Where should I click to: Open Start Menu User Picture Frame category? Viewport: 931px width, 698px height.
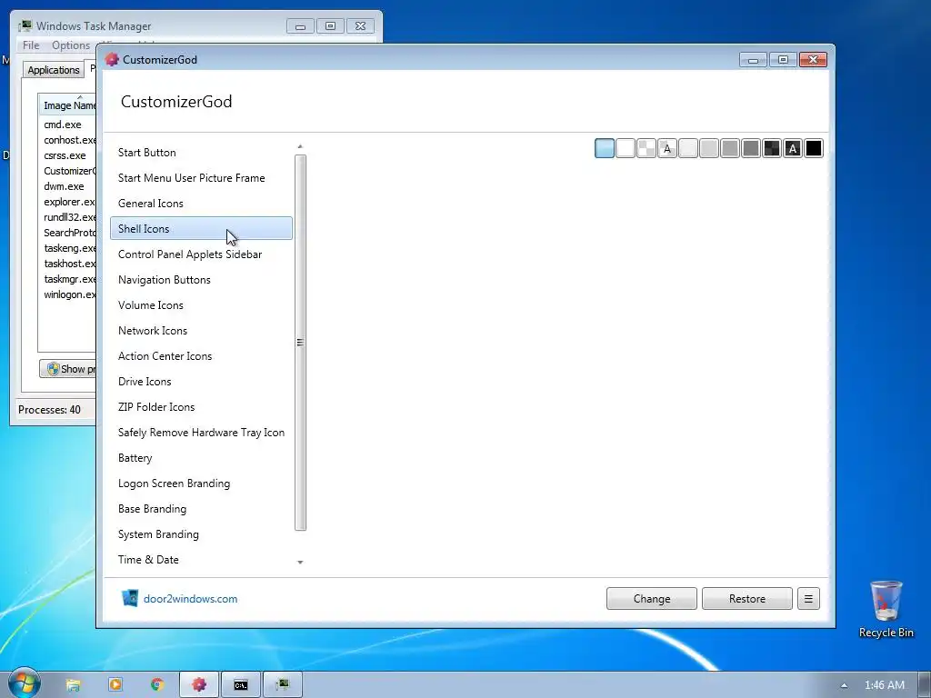tap(201, 178)
